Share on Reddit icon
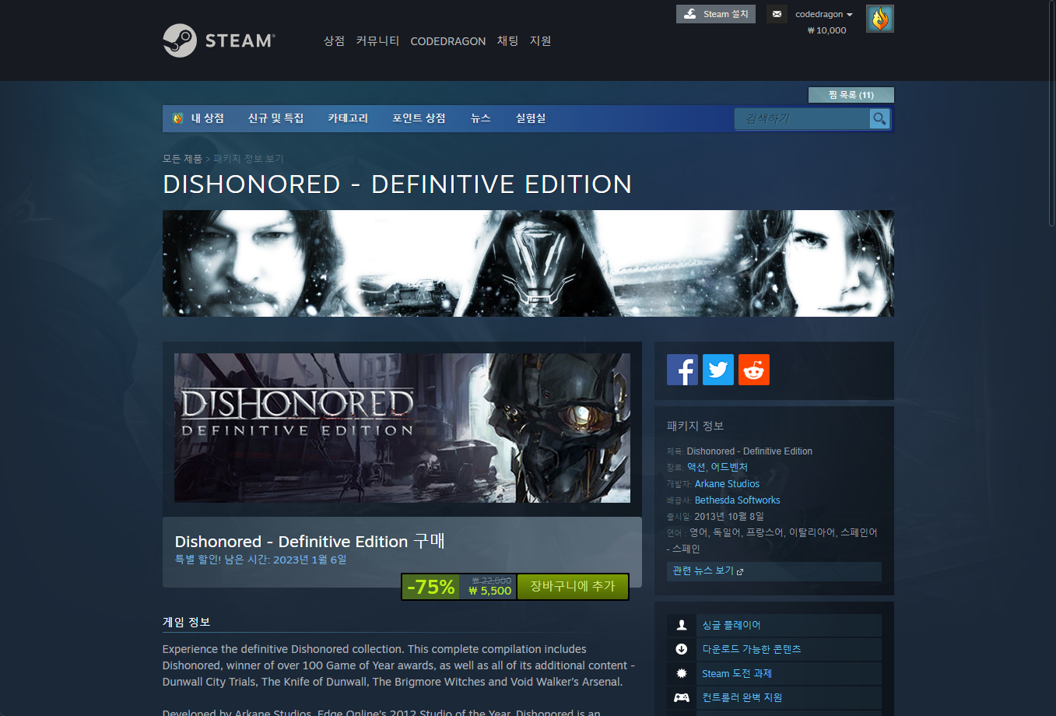 point(754,370)
